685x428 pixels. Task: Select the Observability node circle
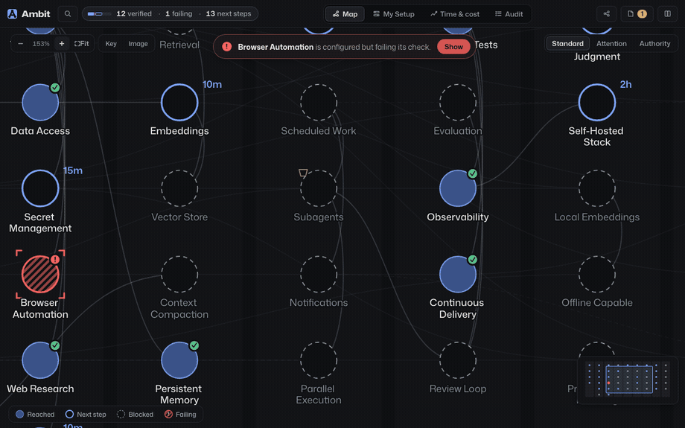click(458, 188)
